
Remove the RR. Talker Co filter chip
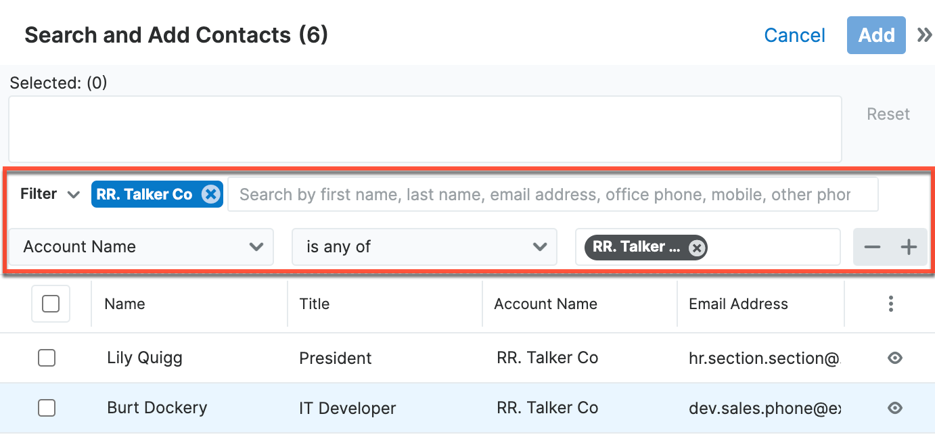tap(211, 193)
